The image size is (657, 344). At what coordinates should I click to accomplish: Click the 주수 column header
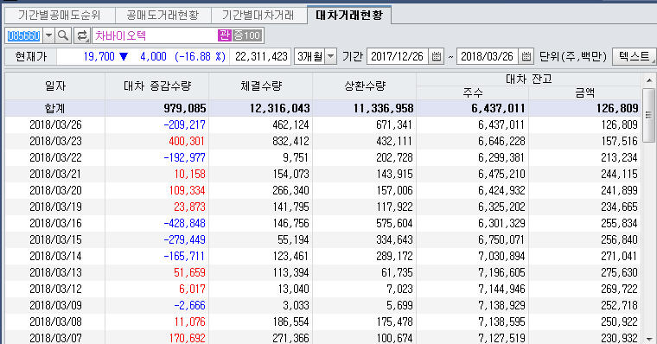(473, 92)
